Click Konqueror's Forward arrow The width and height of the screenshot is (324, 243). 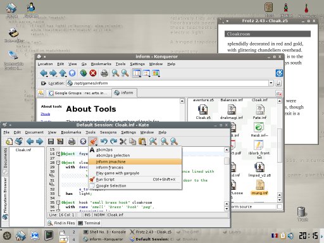coord(53,73)
